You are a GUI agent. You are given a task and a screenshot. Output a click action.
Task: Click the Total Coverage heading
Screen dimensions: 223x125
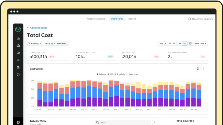(x=185, y=121)
